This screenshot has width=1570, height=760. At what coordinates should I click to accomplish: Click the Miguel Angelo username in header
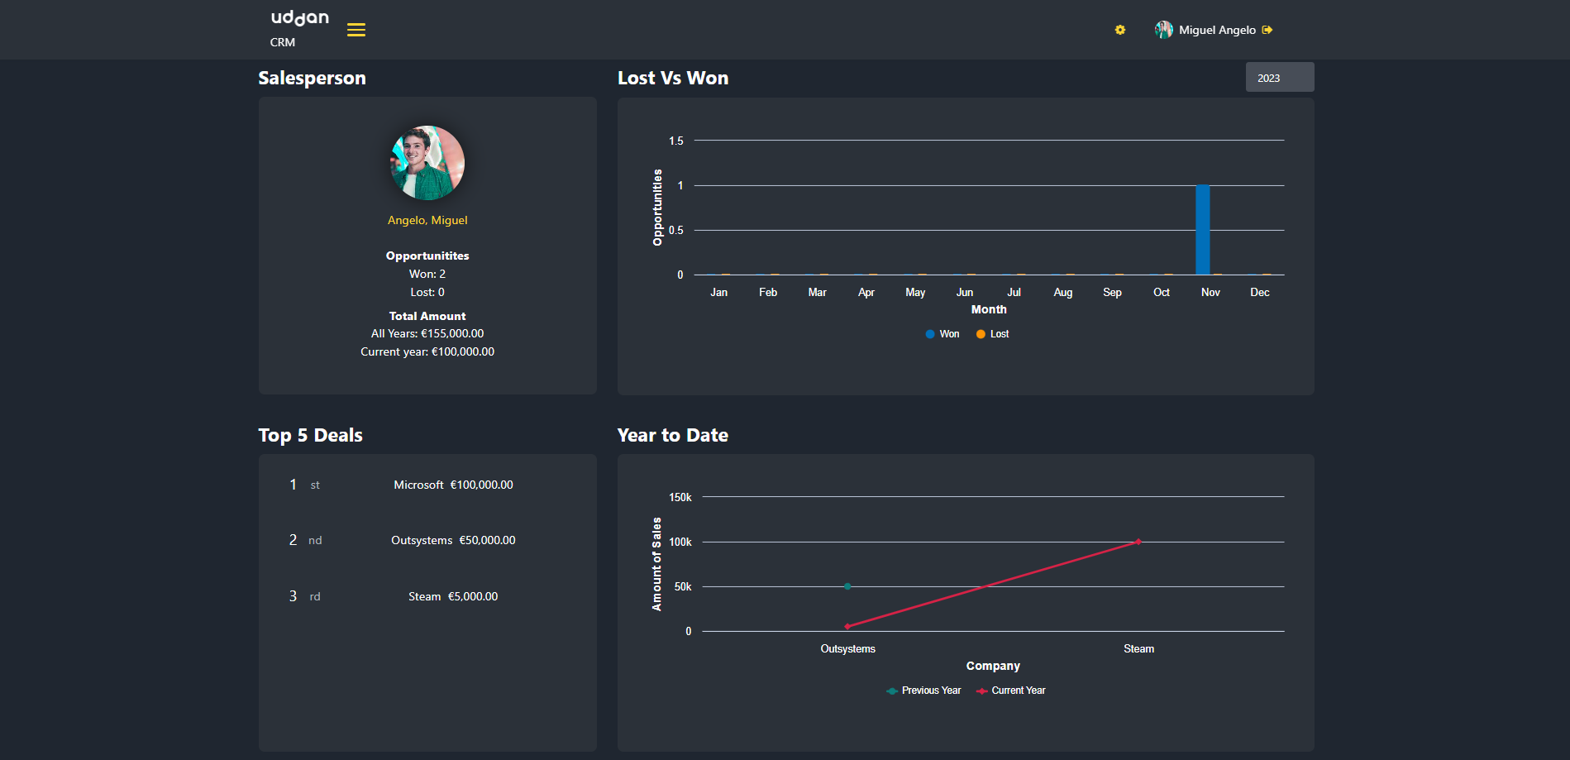(1217, 30)
